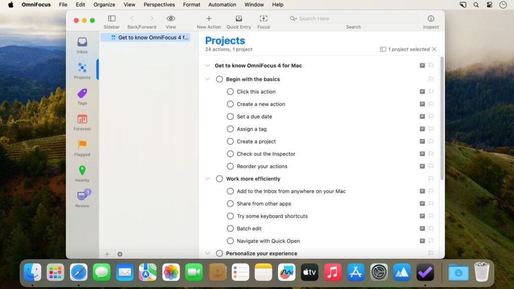Clear the project selection with the × button
This screenshot has height=289, width=514.
tap(434, 49)
